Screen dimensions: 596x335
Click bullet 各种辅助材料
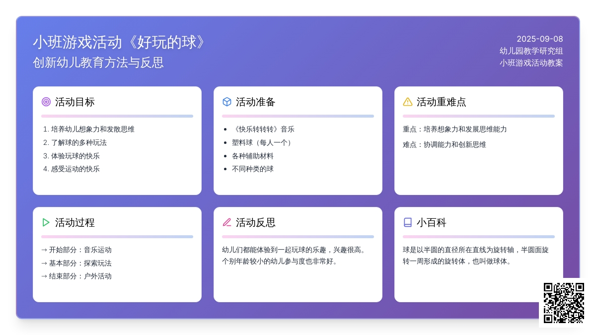coord(253,156)
